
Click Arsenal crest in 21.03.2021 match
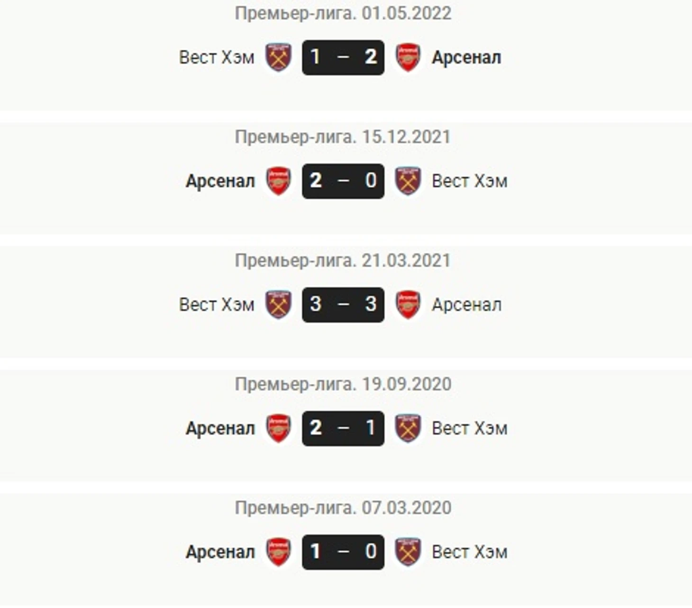408,305
